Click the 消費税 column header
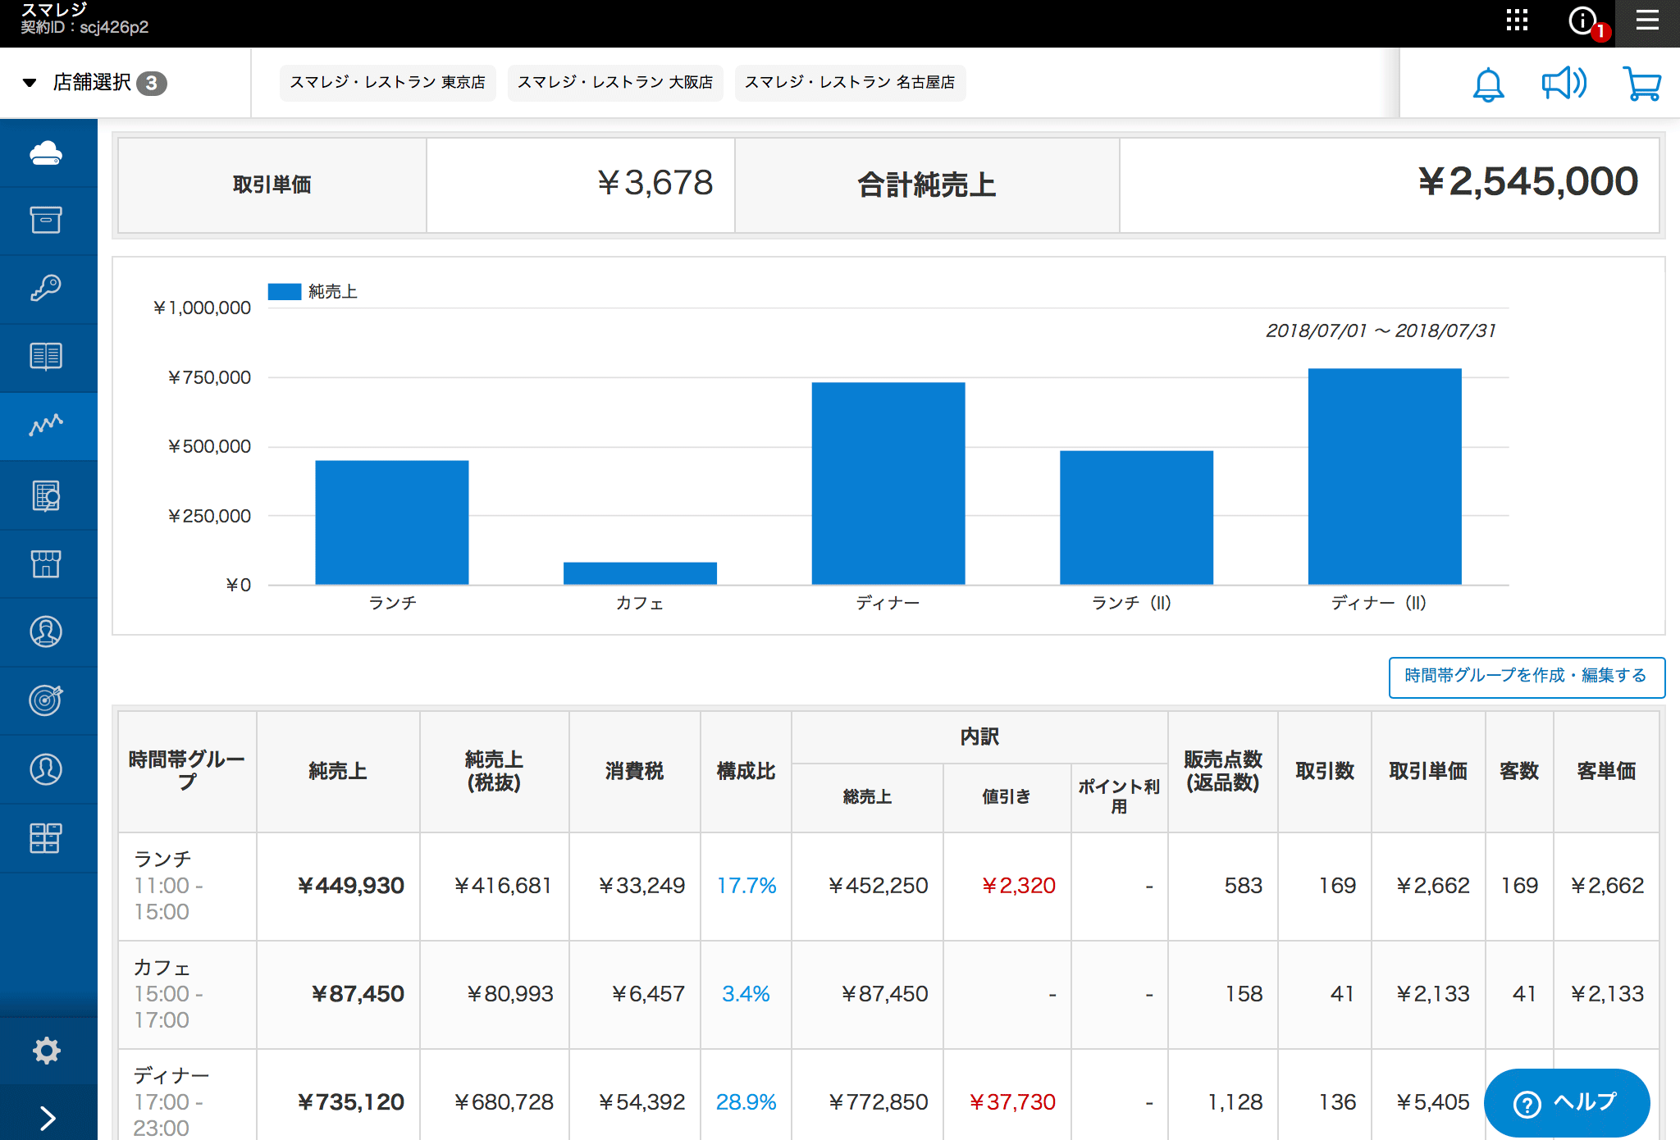The image size is (1680, 1140). 634,772
